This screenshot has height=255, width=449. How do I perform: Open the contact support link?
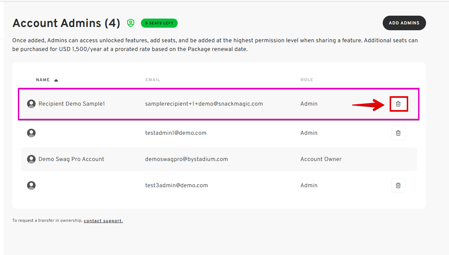coord(103,221)
